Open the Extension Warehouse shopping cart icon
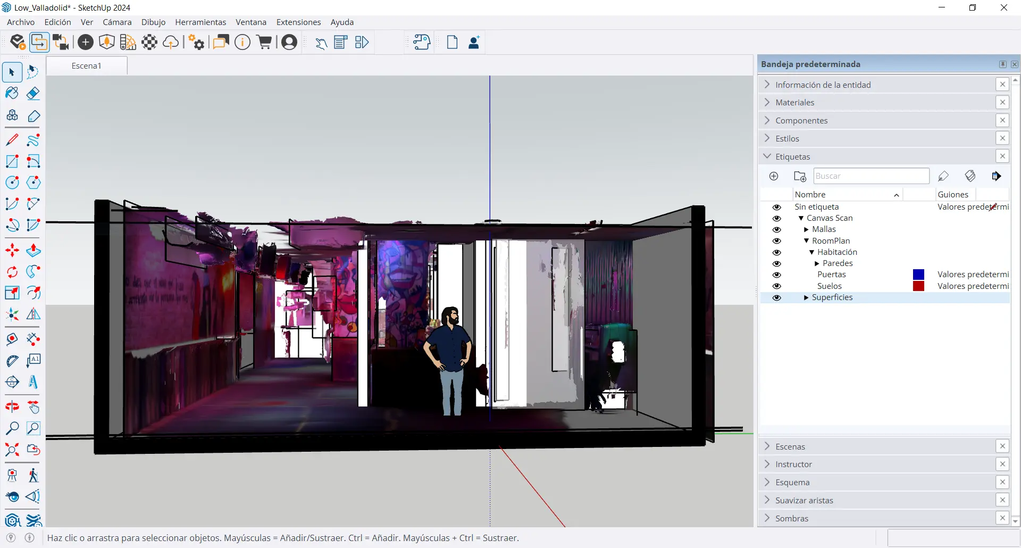Screen dimensions: 1021x548 [264, 42]
